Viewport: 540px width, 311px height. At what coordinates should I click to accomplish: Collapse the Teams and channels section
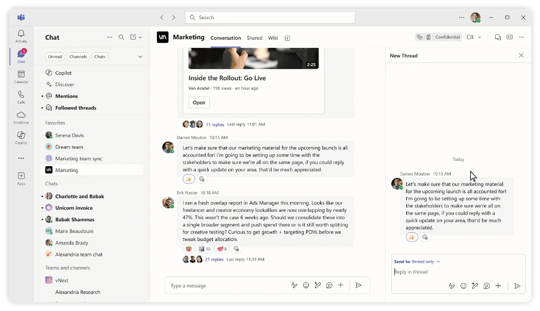pos(67,268)
